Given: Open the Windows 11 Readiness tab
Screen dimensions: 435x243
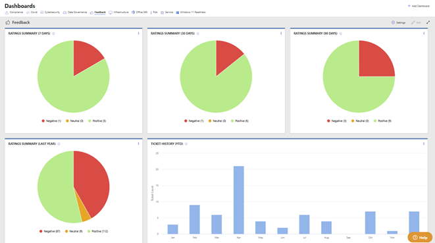Looking at the screenshot, I should coord(191,13).
